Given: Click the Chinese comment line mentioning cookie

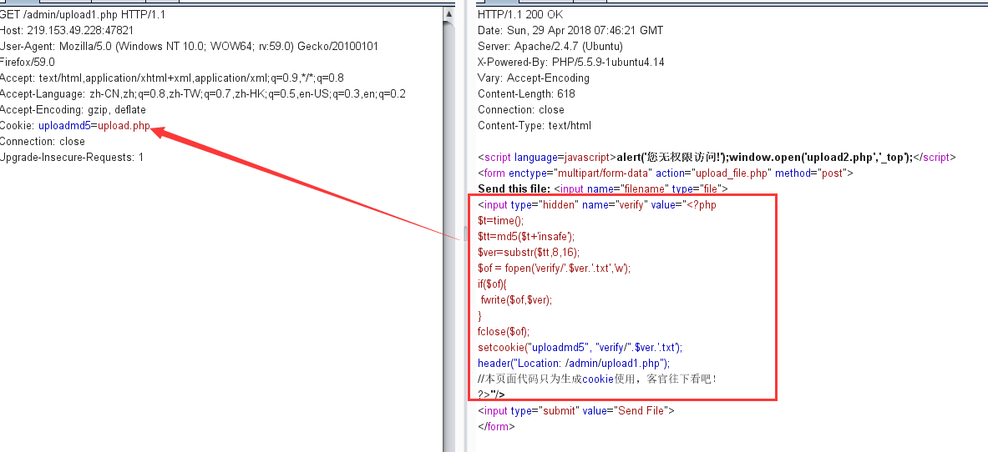Looking at the screenshot, I should point(597,379).
